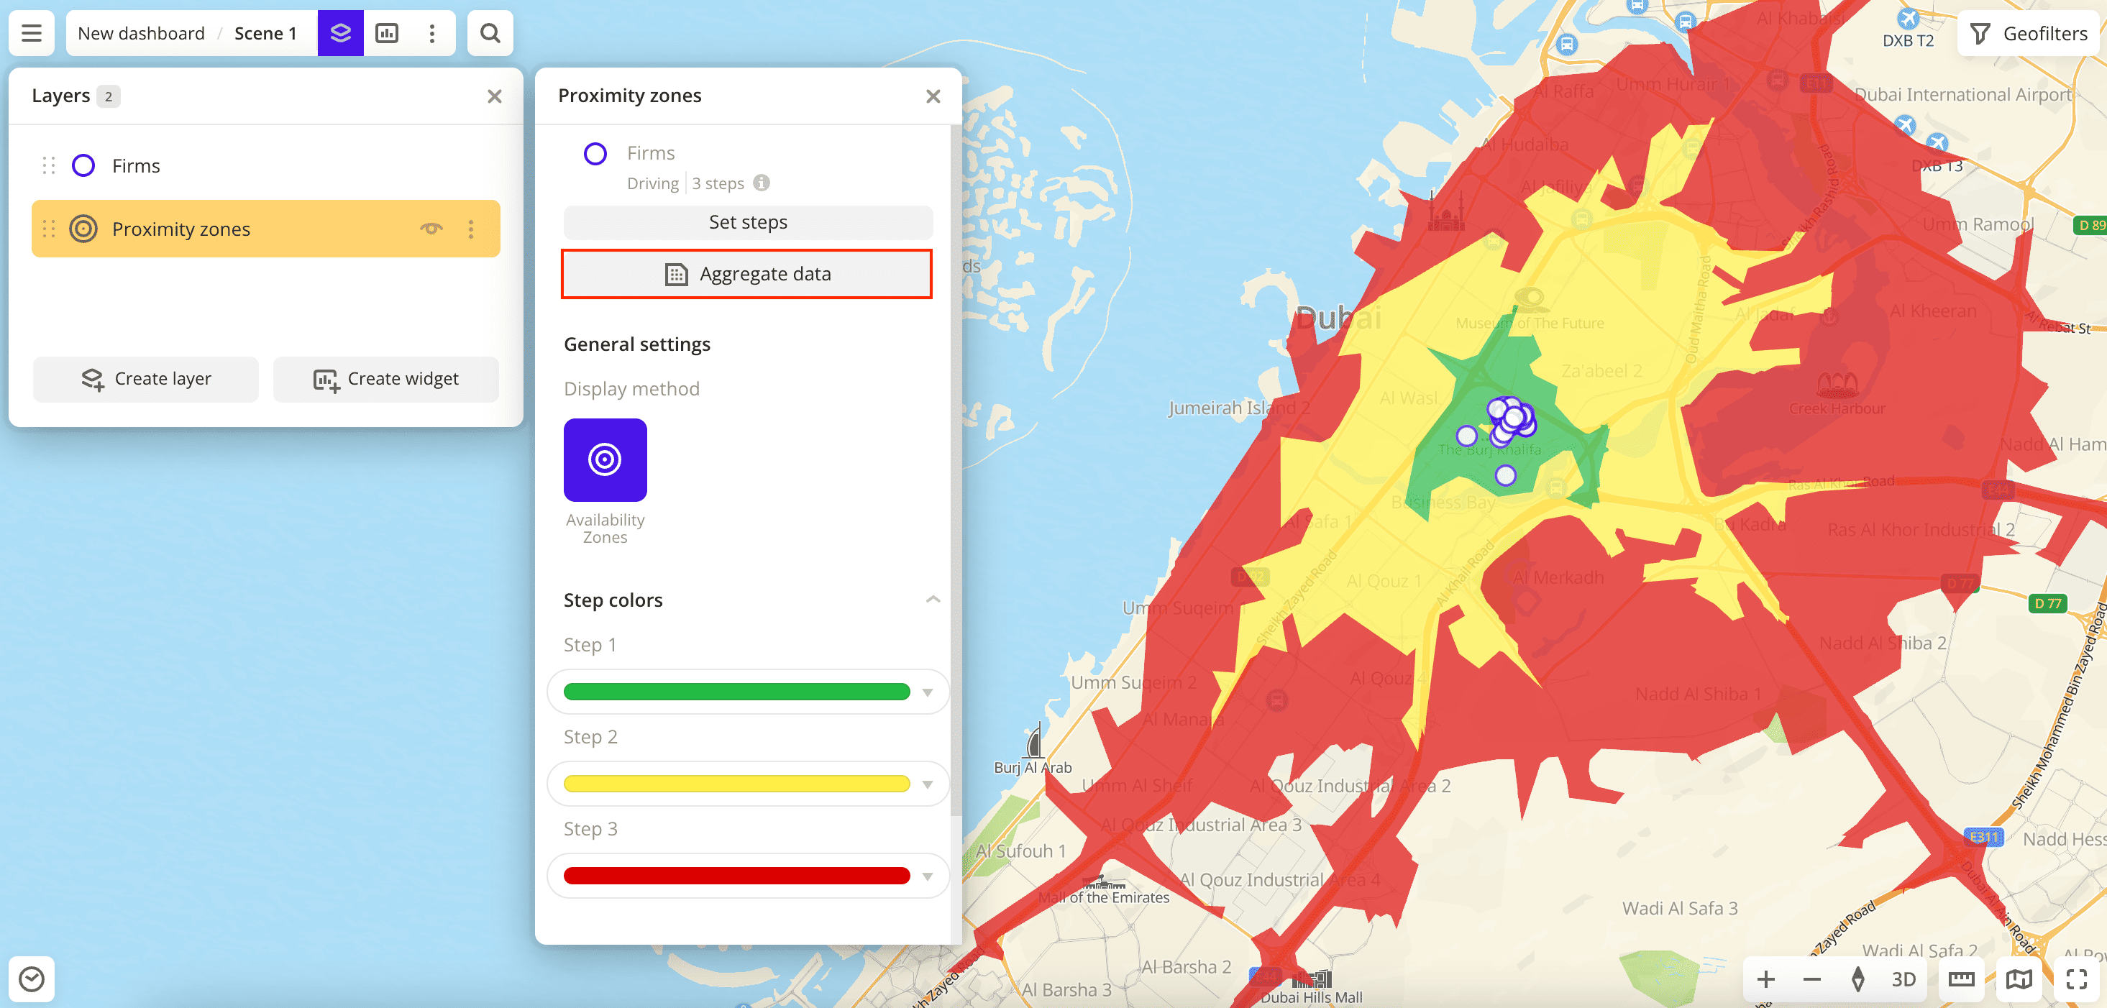Open the Step 2 color dropdown
The image size is (2107, 1008).
tap(927, 784)
